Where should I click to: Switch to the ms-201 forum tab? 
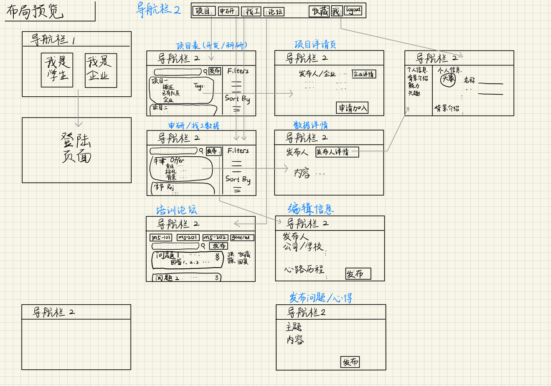point(188,238)
